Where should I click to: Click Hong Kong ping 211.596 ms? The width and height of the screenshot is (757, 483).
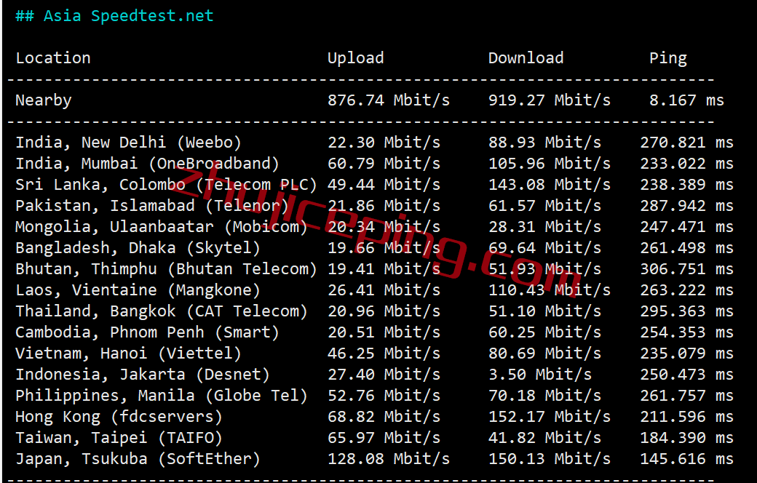686,417
